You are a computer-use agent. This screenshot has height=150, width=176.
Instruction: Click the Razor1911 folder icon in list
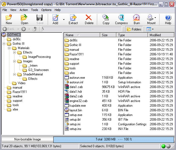point(67,54)
